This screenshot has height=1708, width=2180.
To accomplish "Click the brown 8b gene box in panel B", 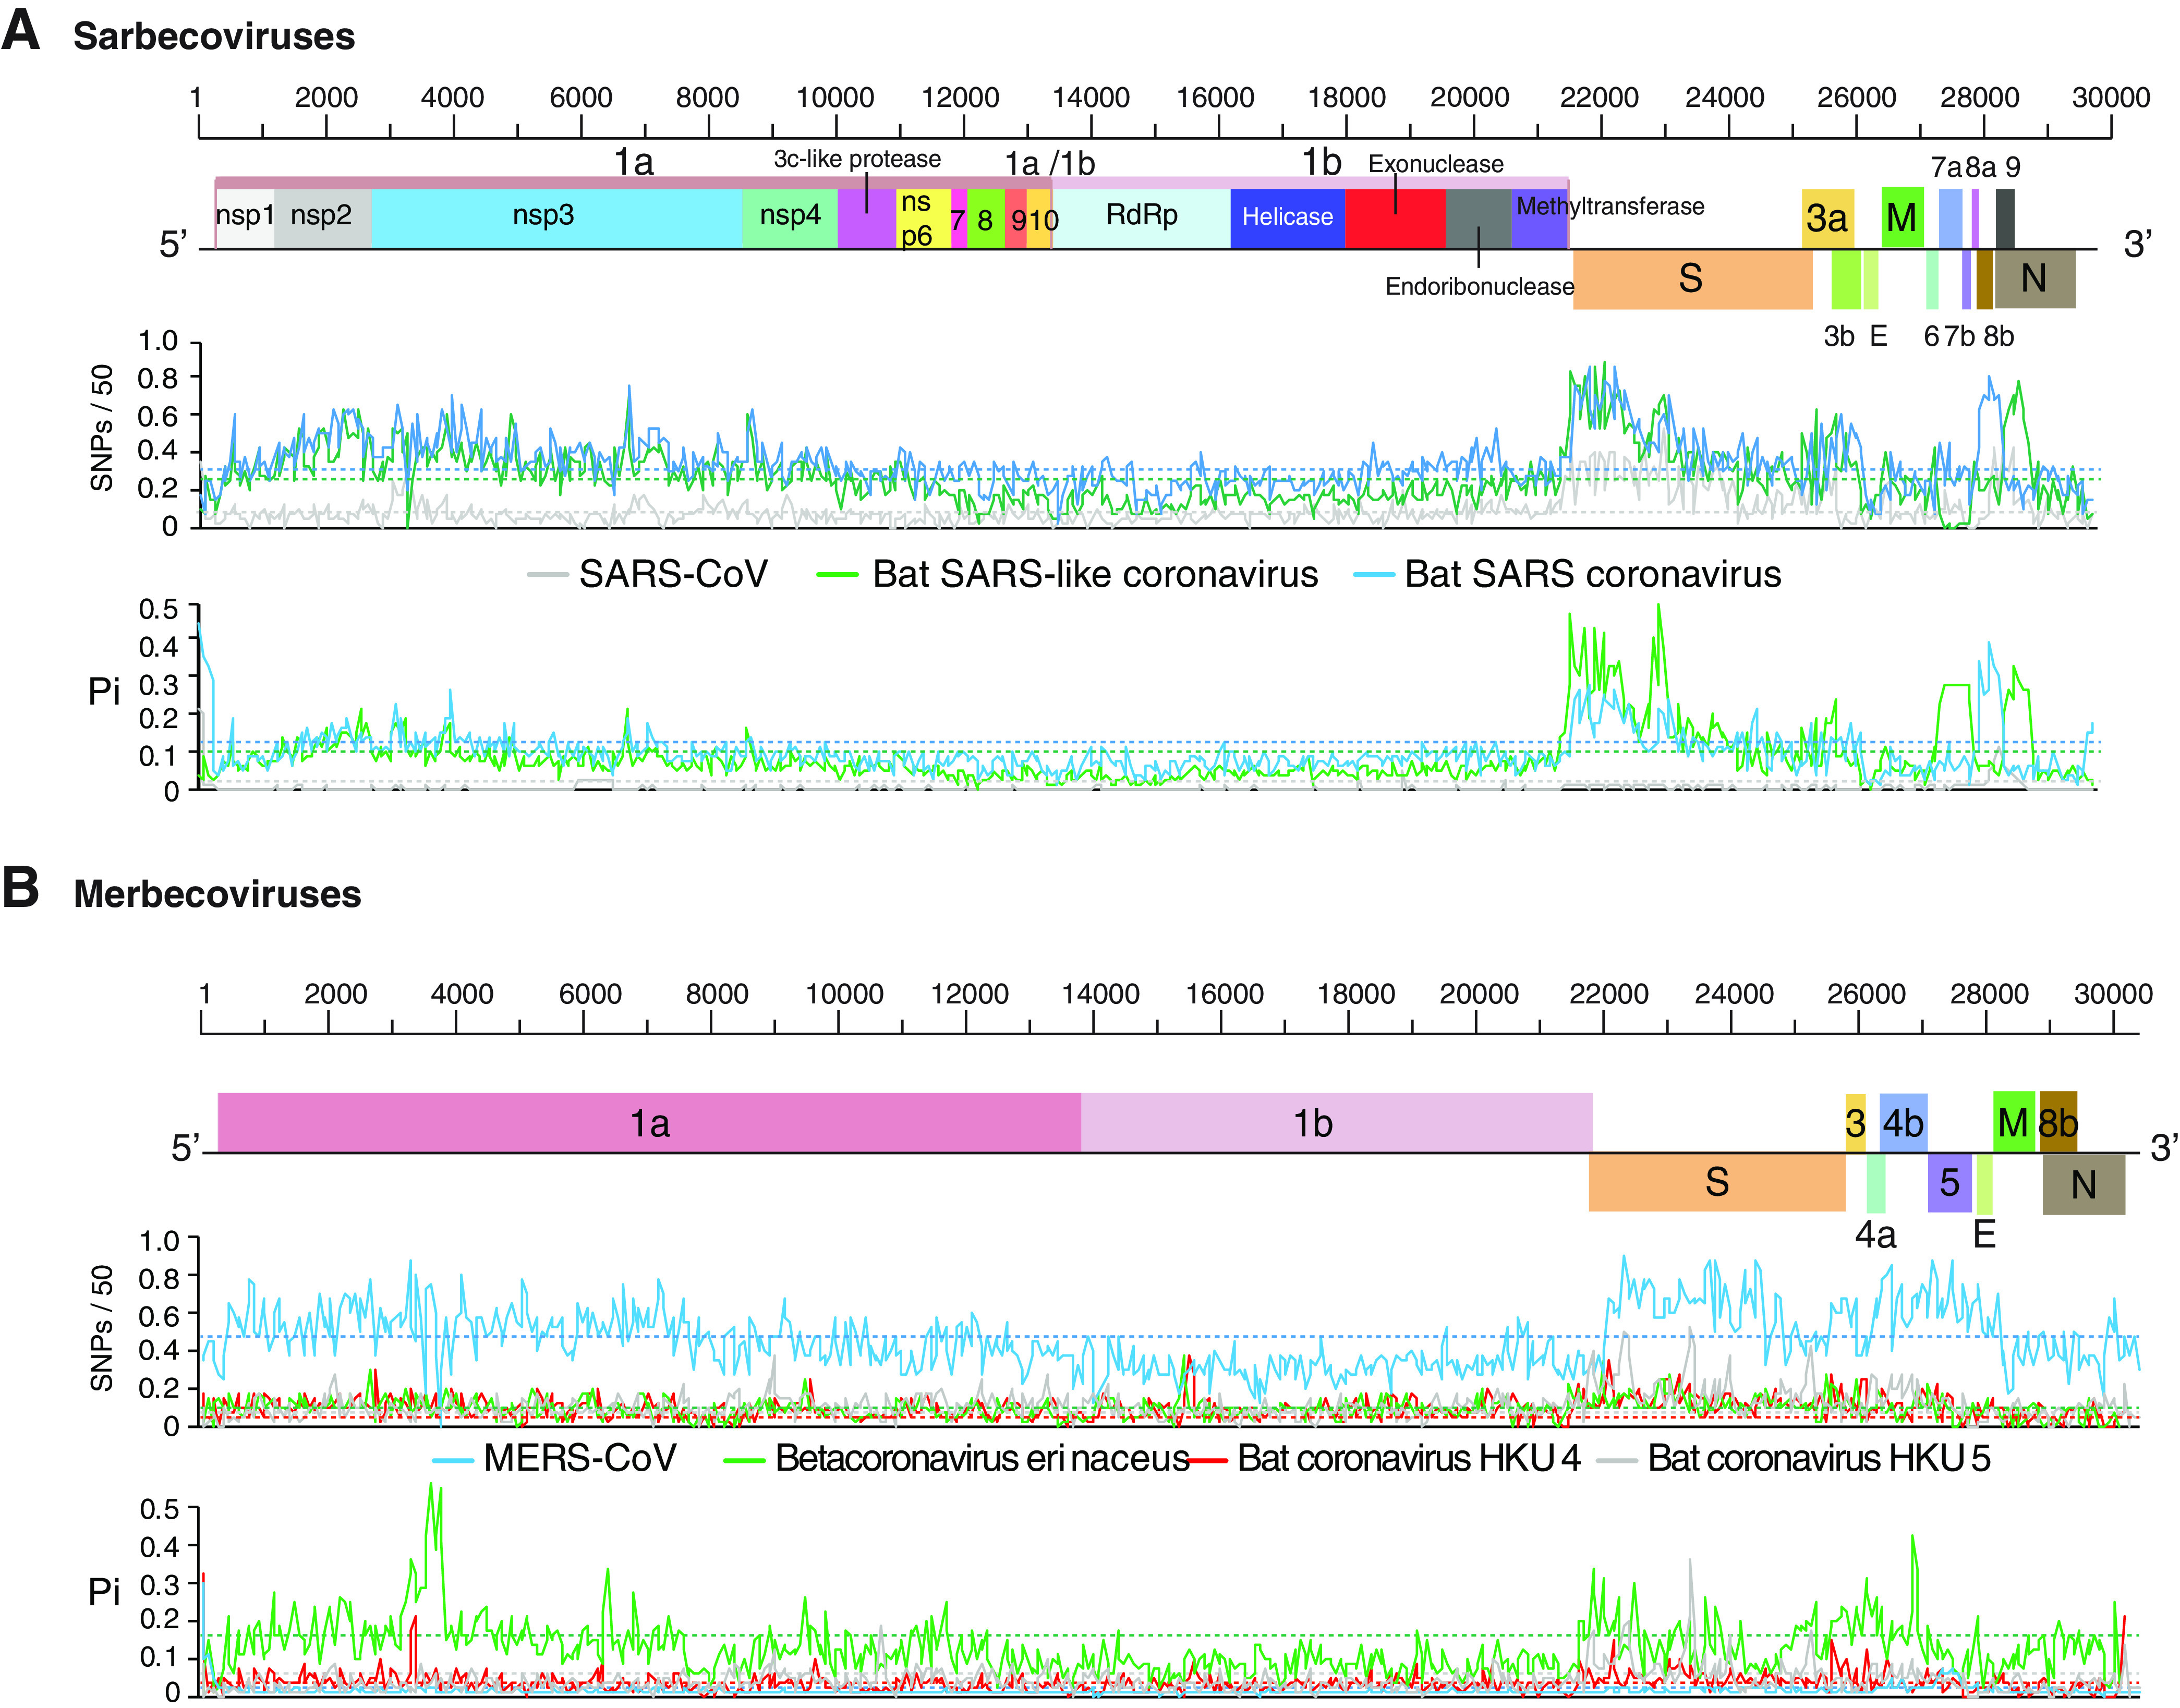I will pyautogui.click(x=2059, y=1122).
